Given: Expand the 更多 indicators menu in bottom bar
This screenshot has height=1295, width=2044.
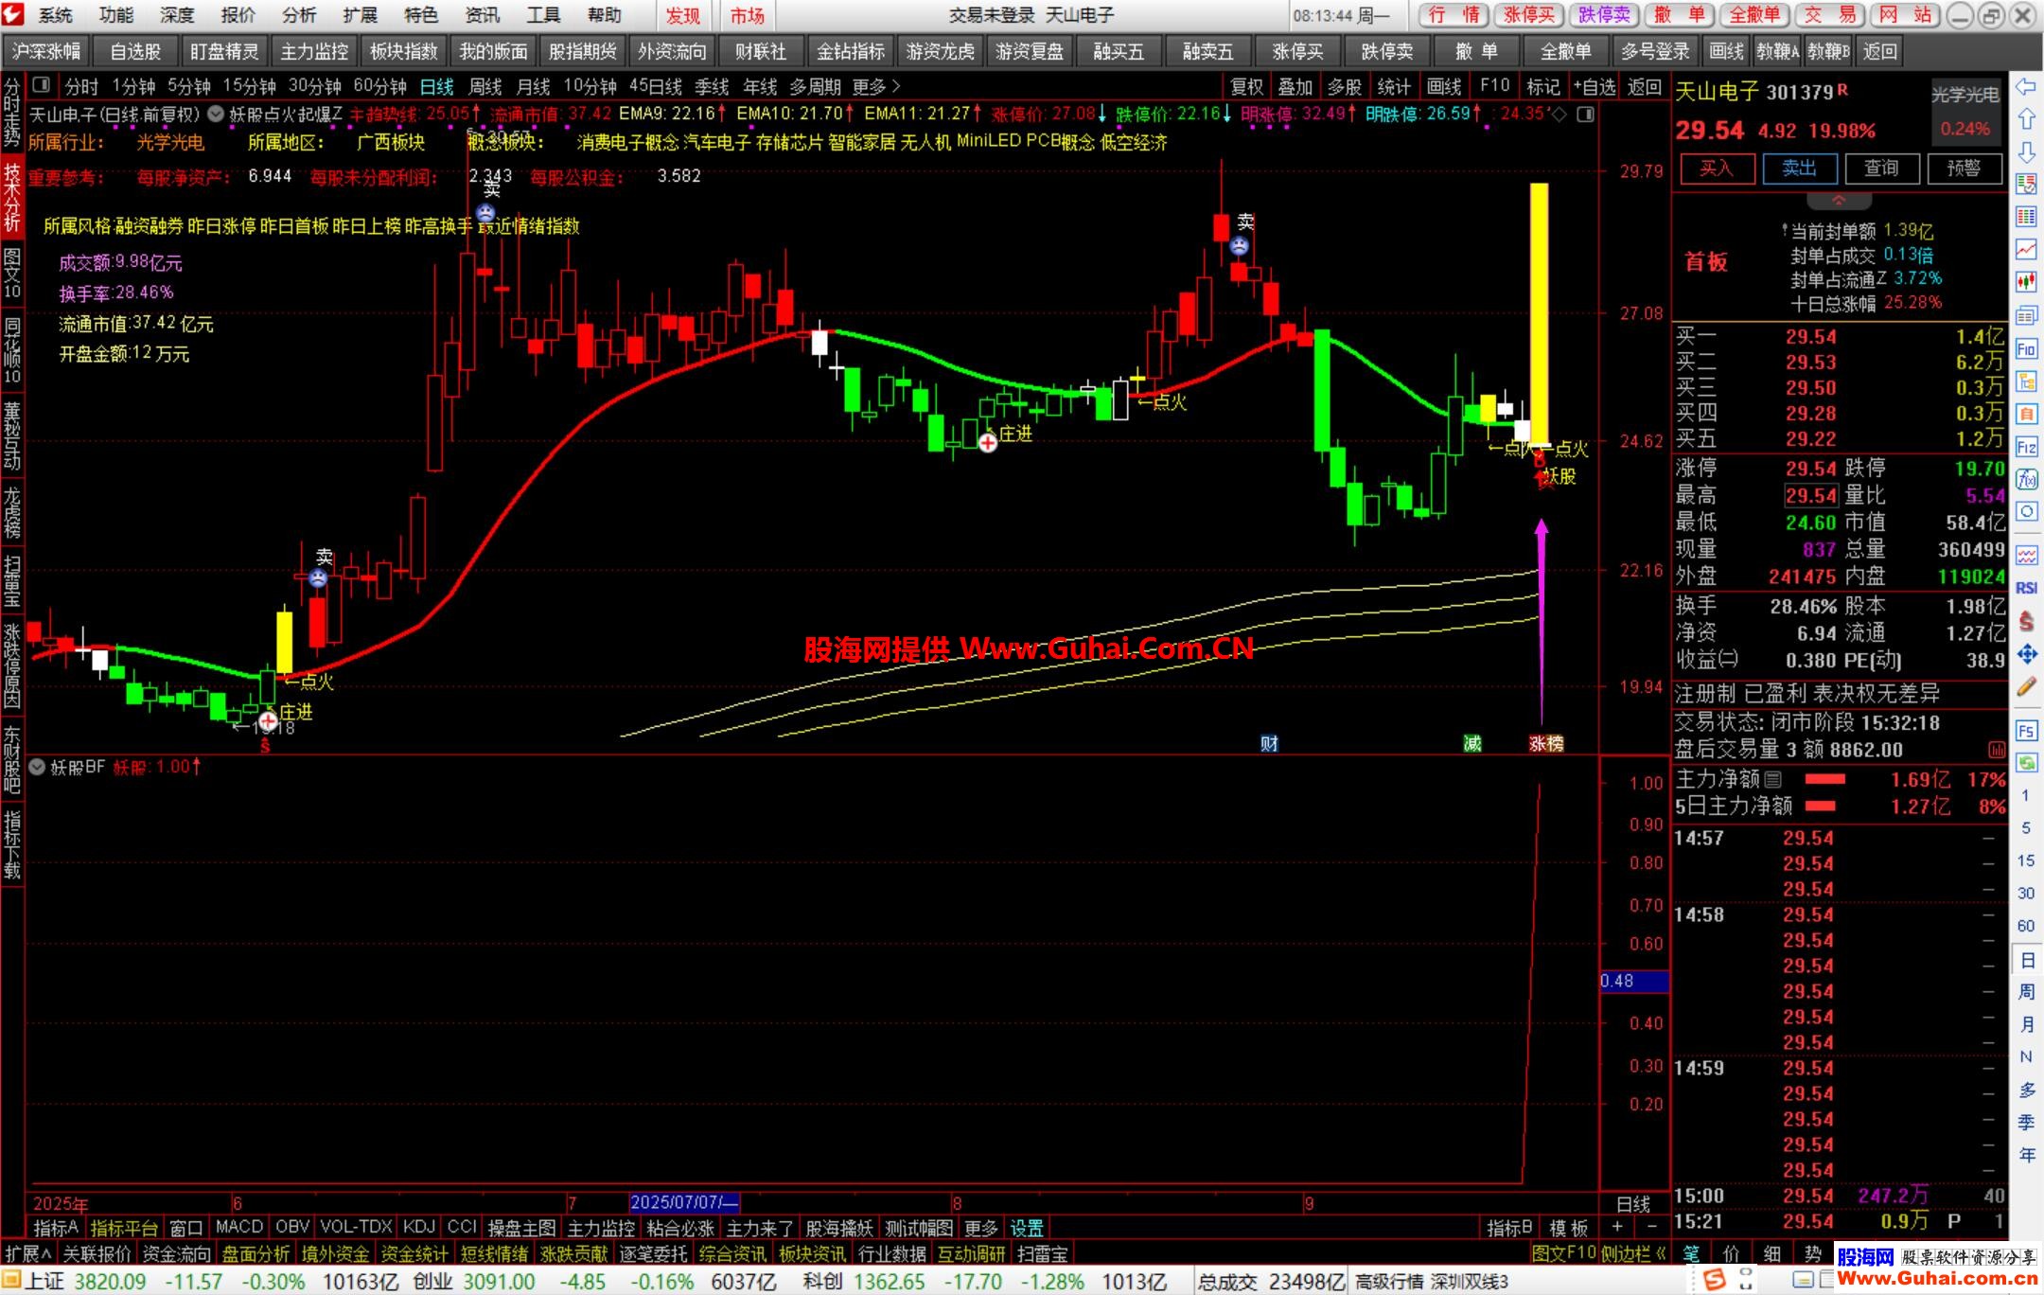Looking at the screenshot, I should tap(980, 1228).
